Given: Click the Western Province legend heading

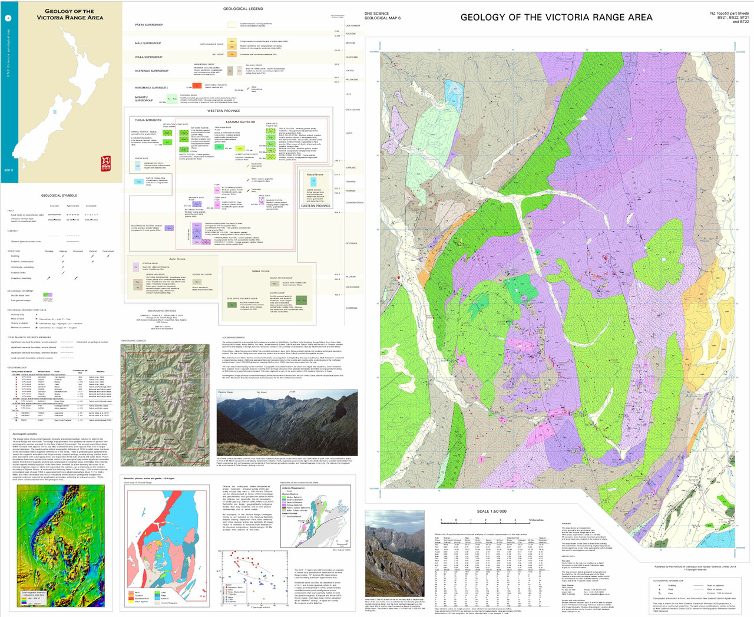Looking at the screenshot, I should coord(223,111).
